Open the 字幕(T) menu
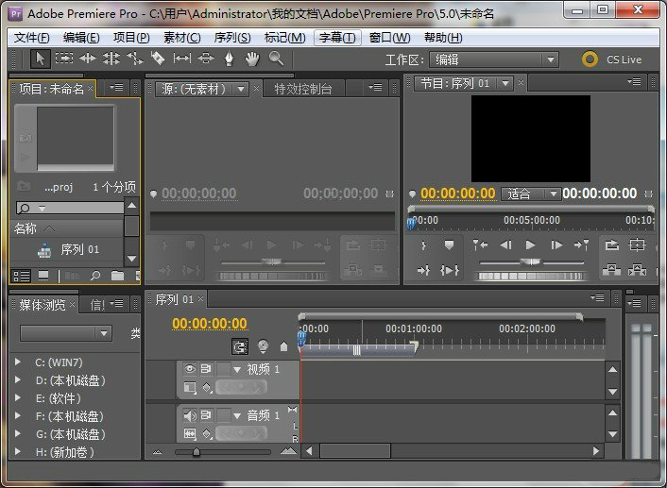Image resolution: width=667 pixels, height=488 pixels. coord(337,38)
